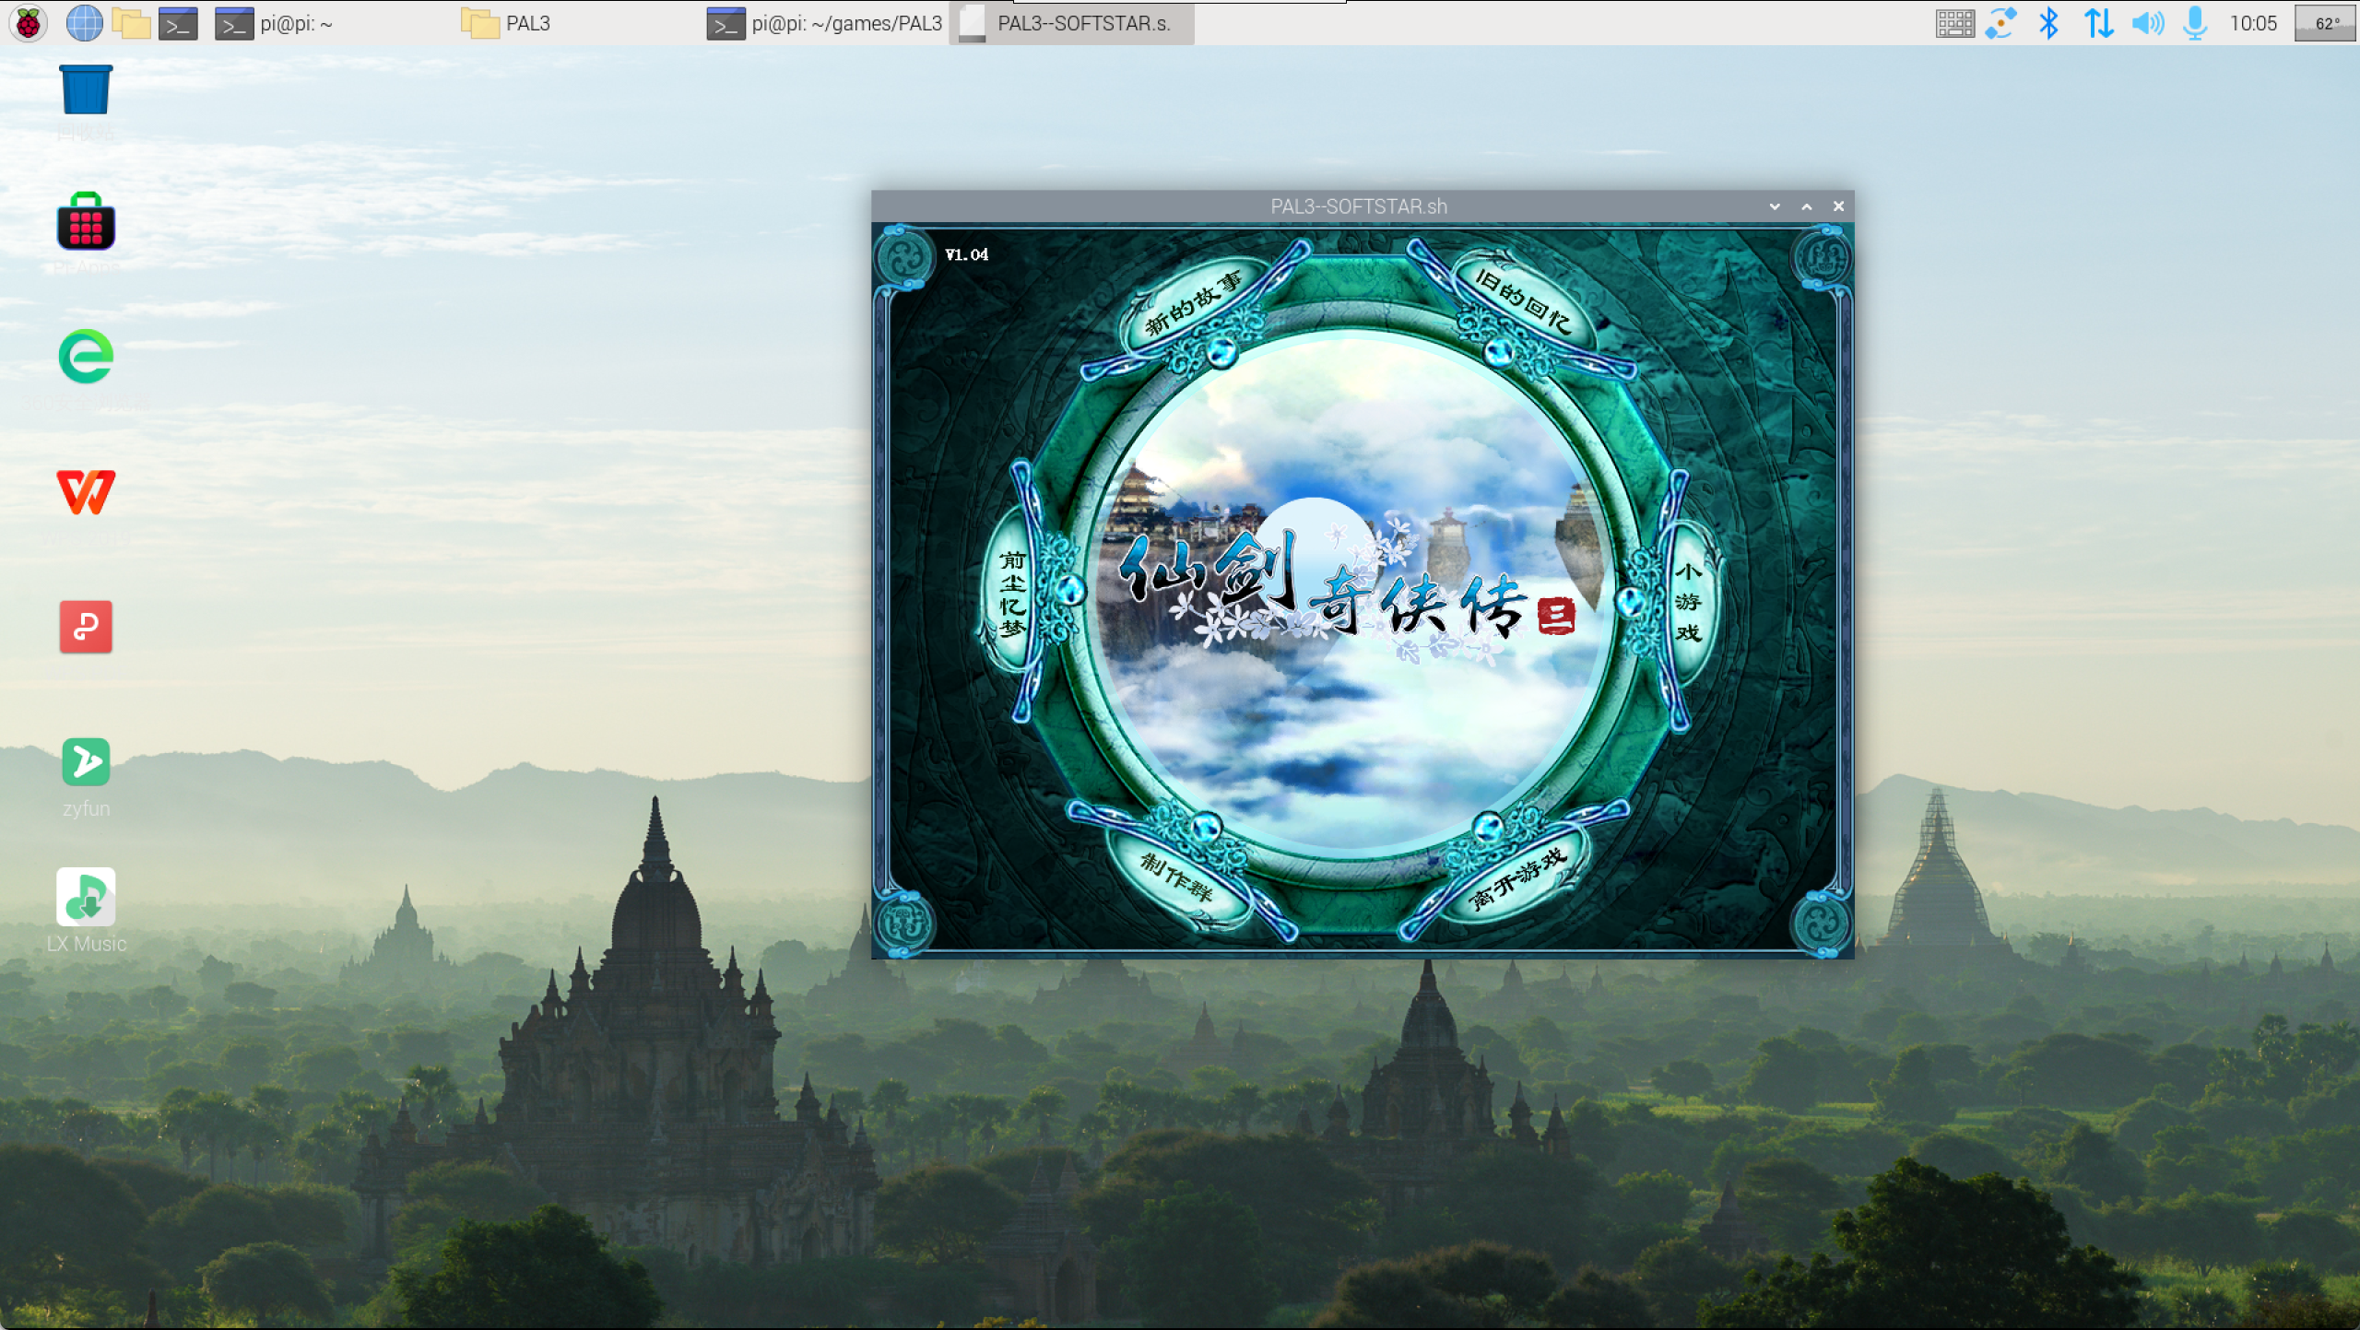Load old memories (旧的回忆) save
The image size is (2360, 1330).
pos(1523,301)
